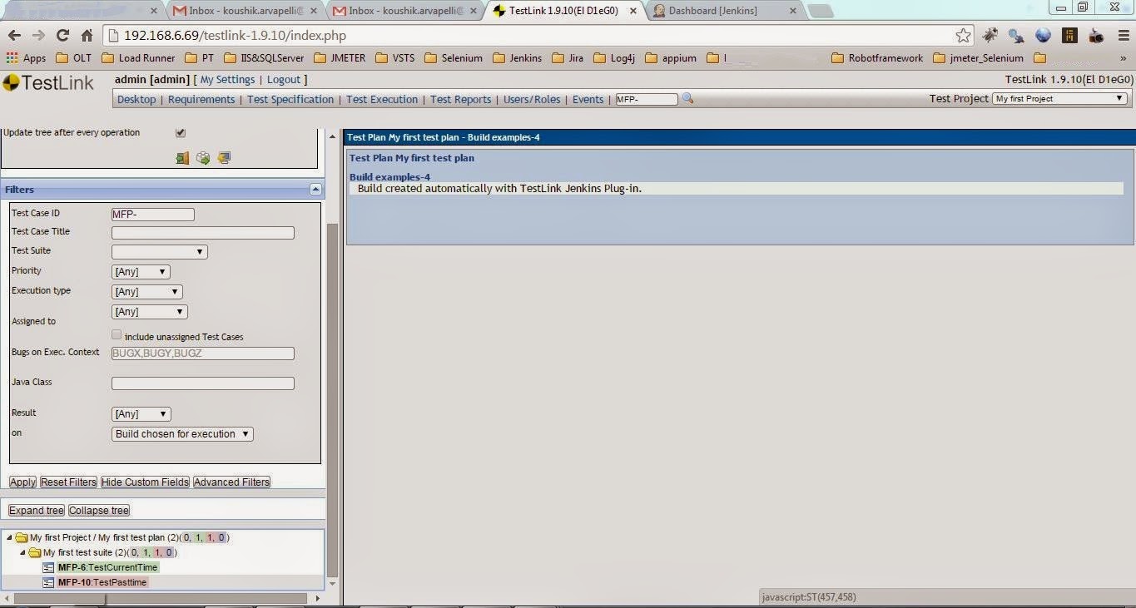Image resolution: width=1136 pixels, height=608 pixels.
Task: Open the Apps grid in bookmarks bar
Action: click(26, 58)
